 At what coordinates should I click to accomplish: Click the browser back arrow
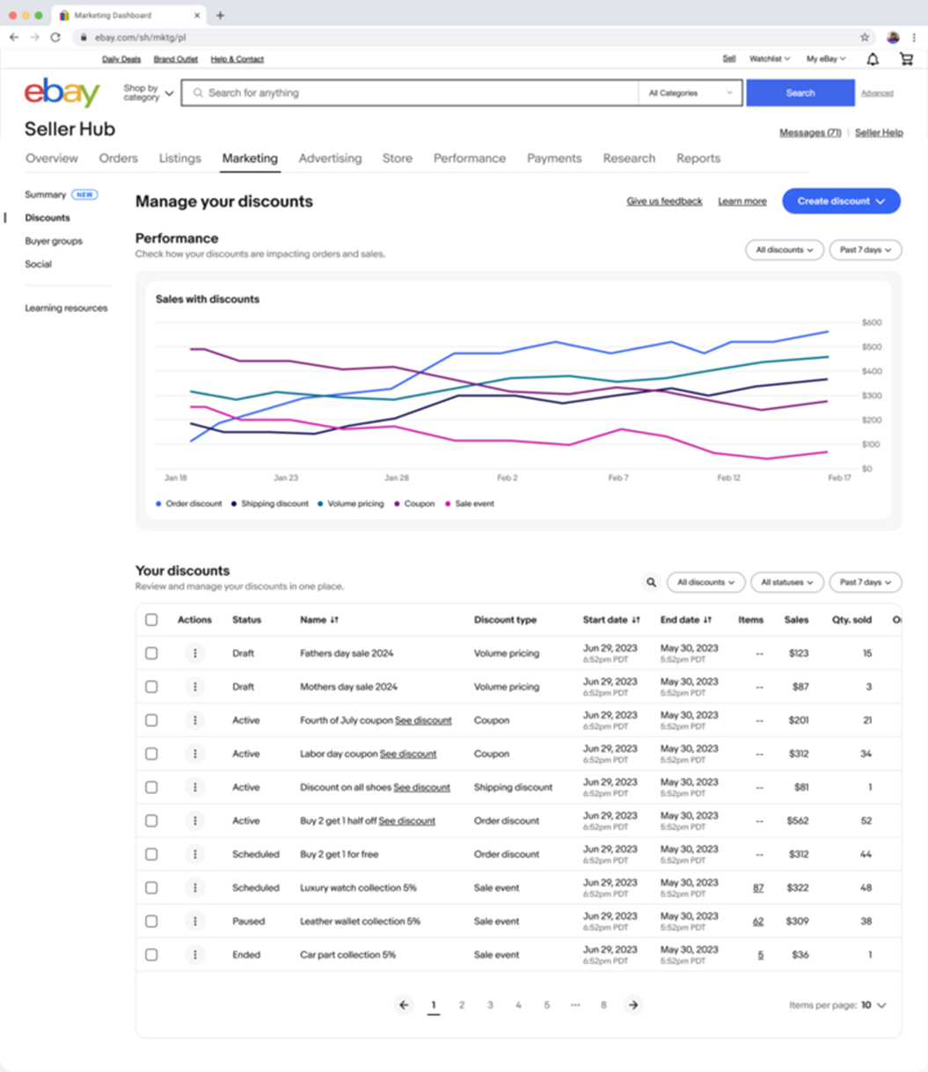pyautogui.click(x=14, y=38)
